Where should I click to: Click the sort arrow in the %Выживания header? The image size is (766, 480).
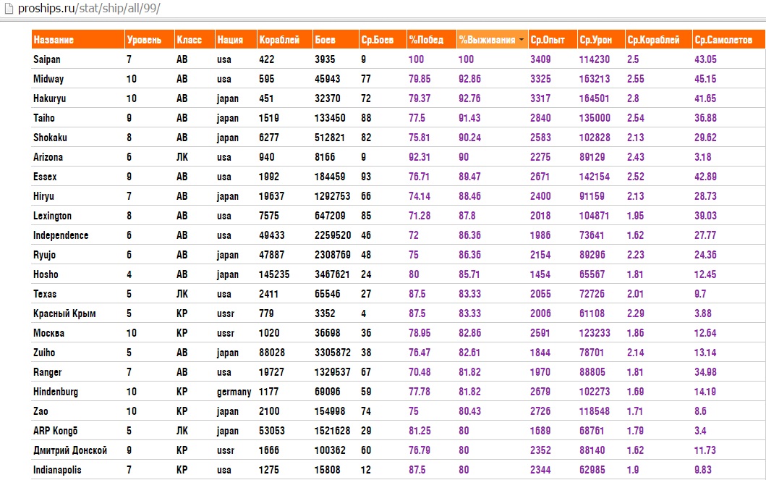[x=522, y=41]
